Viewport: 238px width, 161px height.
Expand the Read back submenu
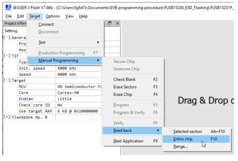pyautogui.click(x=132, y=130)
